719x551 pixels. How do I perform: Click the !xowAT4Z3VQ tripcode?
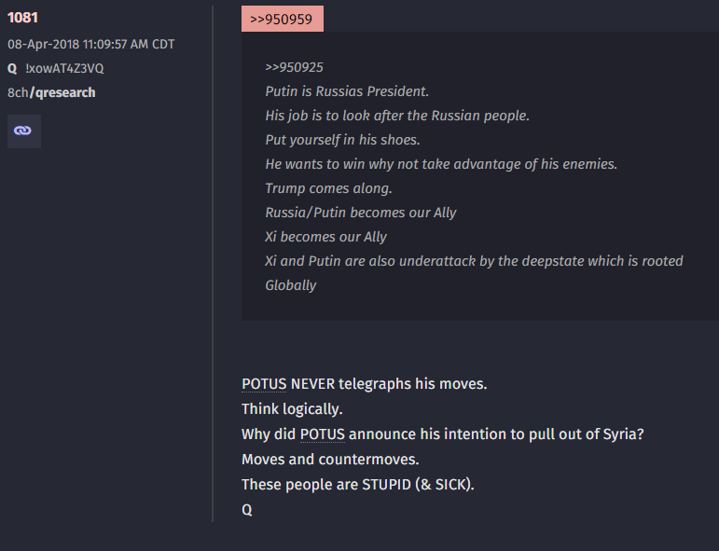tap(64, 68)
